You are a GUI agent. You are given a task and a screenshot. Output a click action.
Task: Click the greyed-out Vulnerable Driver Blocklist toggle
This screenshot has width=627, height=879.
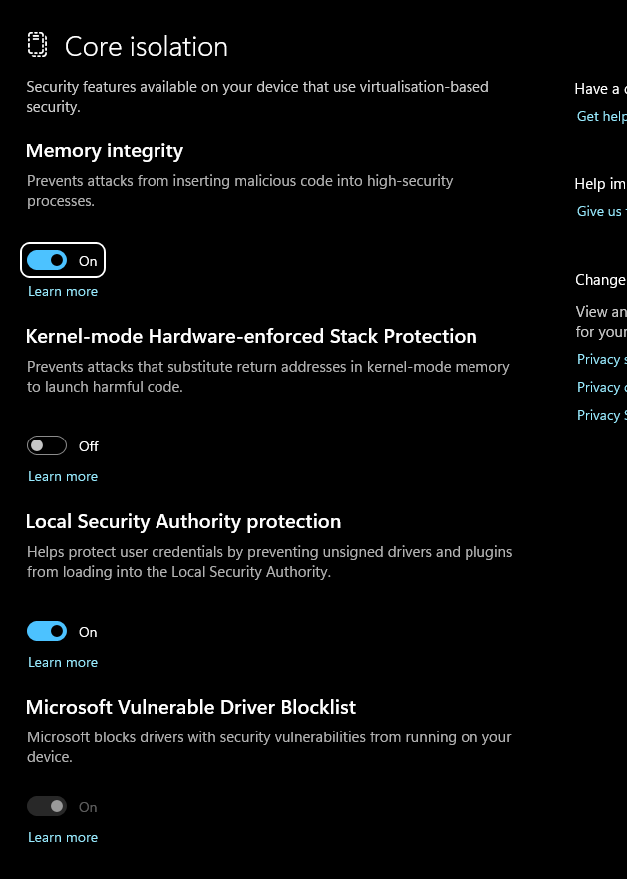pyautogui.click(x=47, y=807)
